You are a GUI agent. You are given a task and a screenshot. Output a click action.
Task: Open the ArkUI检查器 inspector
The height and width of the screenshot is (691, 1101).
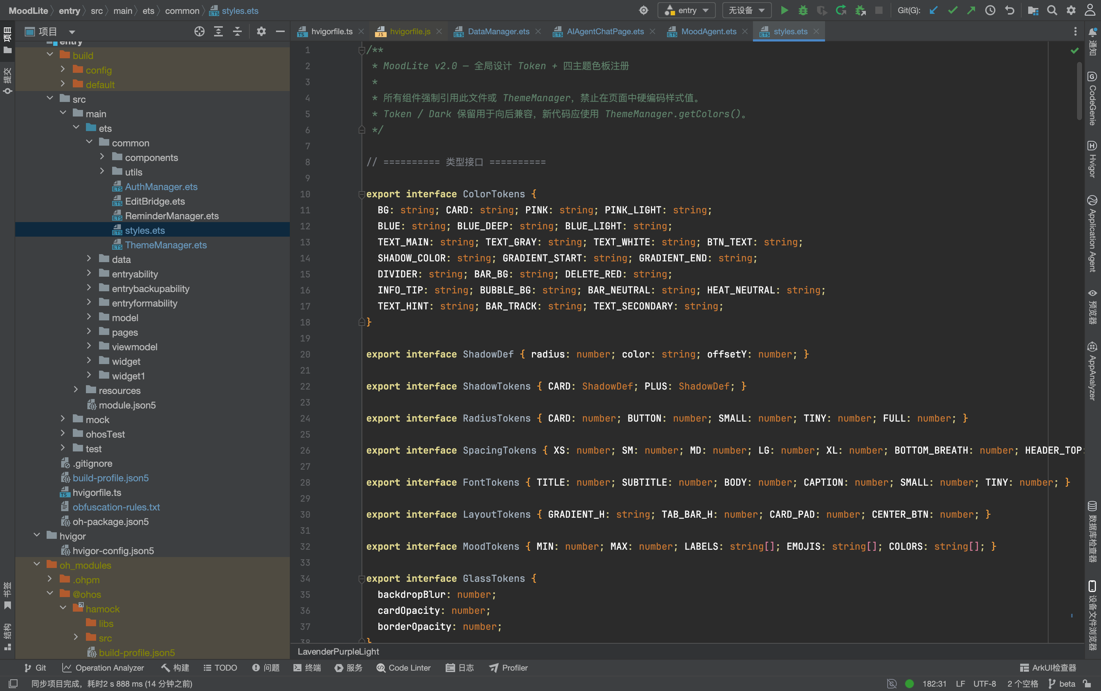[x=1048, y=668]
